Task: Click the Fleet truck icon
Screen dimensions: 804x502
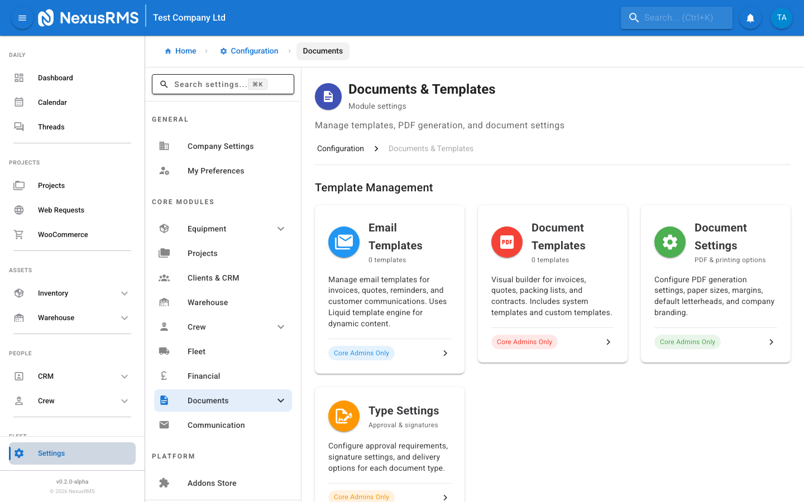Action: (164, 351)
